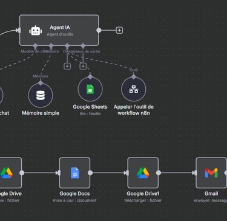The image size is (227, 221).
Task: Click Modèle de chat diamond connector on Agent
Action: pyautogui.click(x=35, y=46)
